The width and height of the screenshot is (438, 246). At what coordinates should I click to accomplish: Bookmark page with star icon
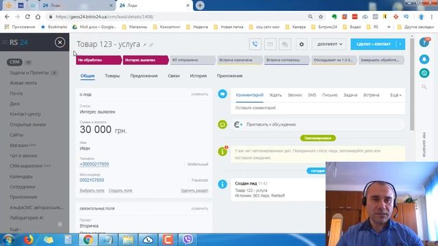[x=321, y=16]
